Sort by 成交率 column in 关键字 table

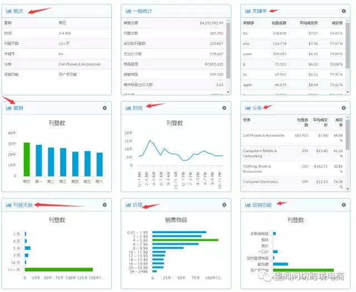[337, 23]
